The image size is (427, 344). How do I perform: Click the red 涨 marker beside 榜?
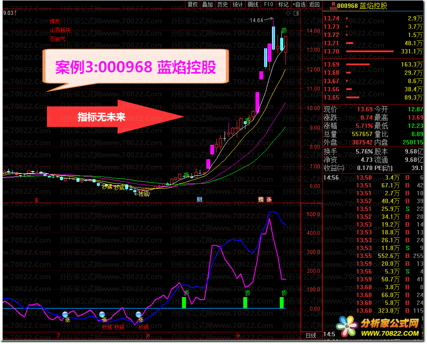point(269,200)
